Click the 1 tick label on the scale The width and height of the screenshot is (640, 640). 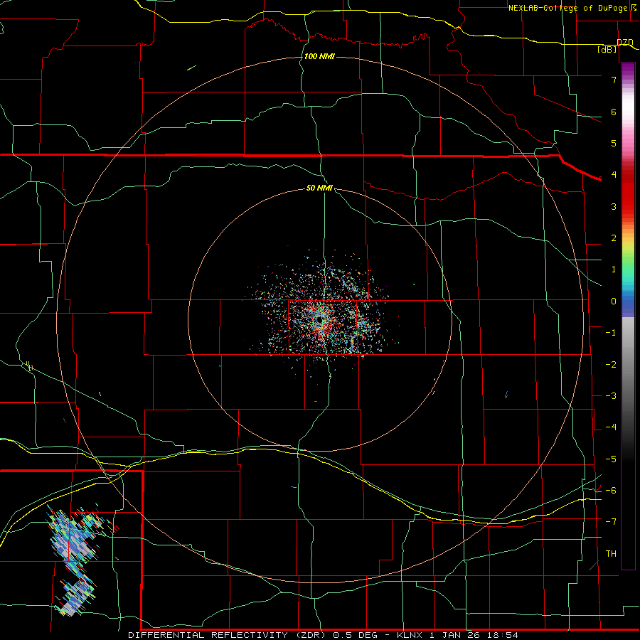[614, 270]
